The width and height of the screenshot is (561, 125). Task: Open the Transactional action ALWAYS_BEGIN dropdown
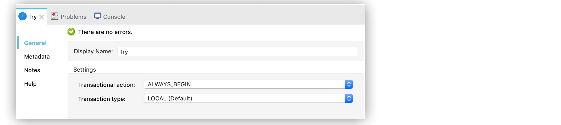coord(244,84)
